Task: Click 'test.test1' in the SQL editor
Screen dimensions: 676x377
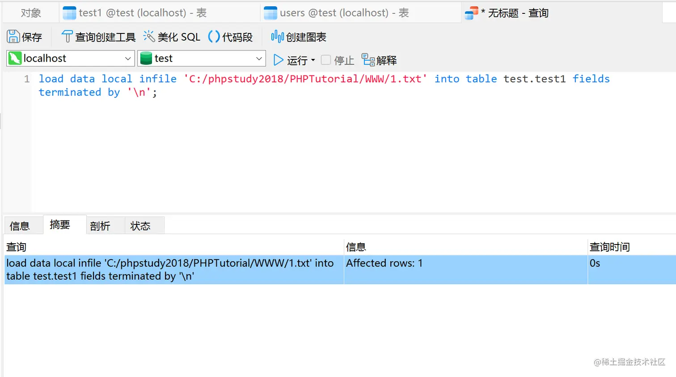Action: 535,79
